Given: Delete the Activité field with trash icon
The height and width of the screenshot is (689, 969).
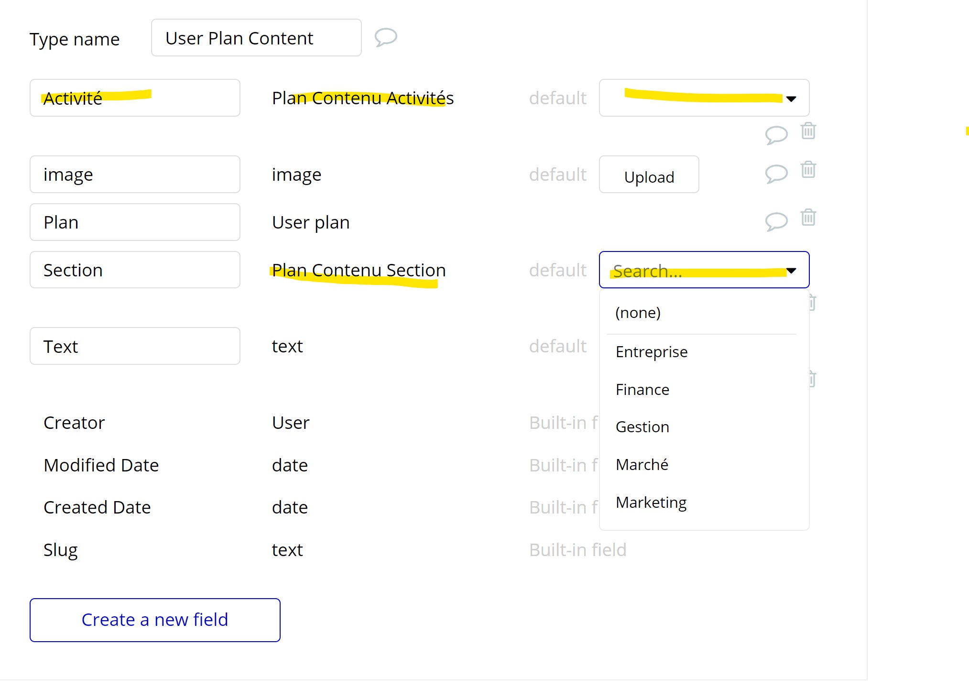Looking at the screenshot, I should 808,131.
